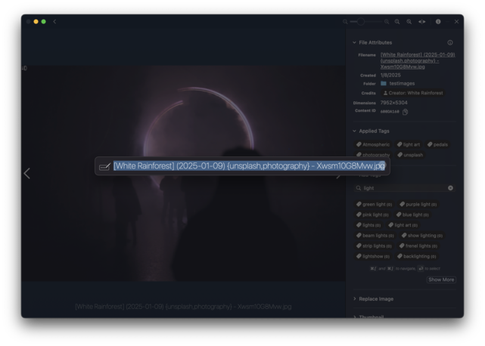The height and width of the screenshot is (346, 485).
Task: Click the magnifier icon in tag search
Action: coord(359,188)
